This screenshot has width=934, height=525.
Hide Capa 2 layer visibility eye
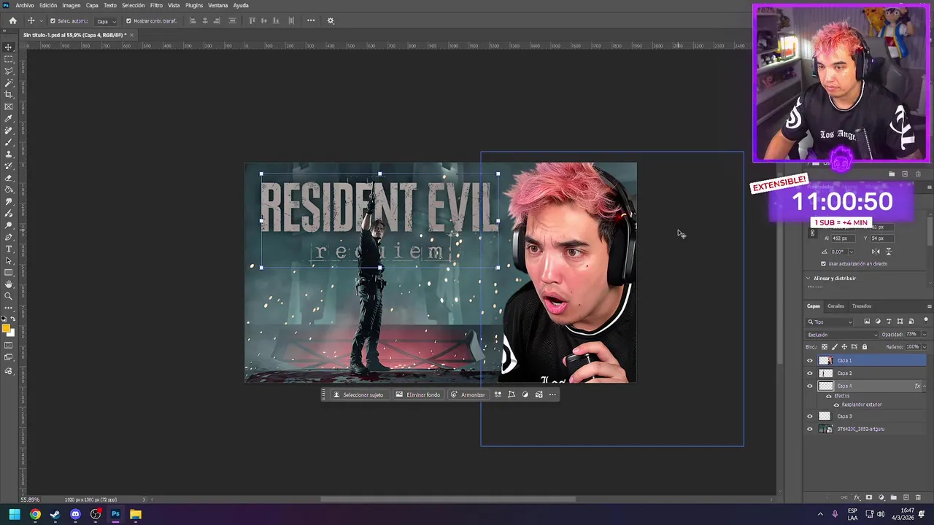(x=810, y=373)
